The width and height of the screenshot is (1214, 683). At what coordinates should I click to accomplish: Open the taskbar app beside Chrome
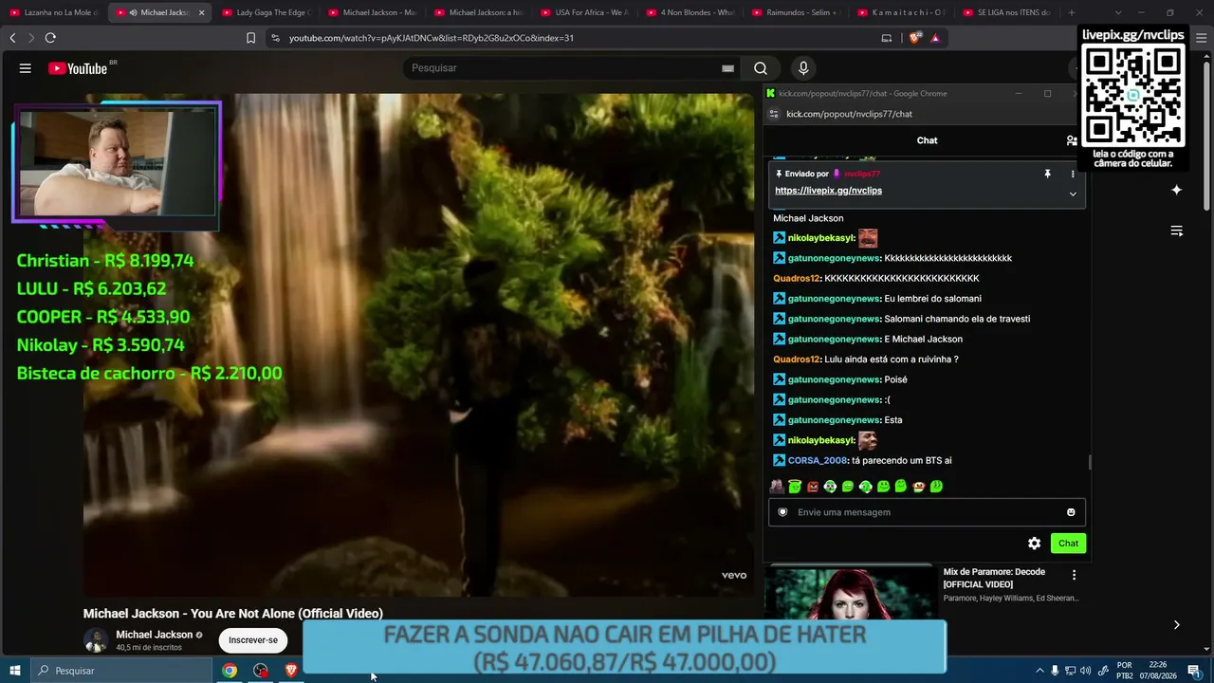pyautogui.click(x=261, y=671)
